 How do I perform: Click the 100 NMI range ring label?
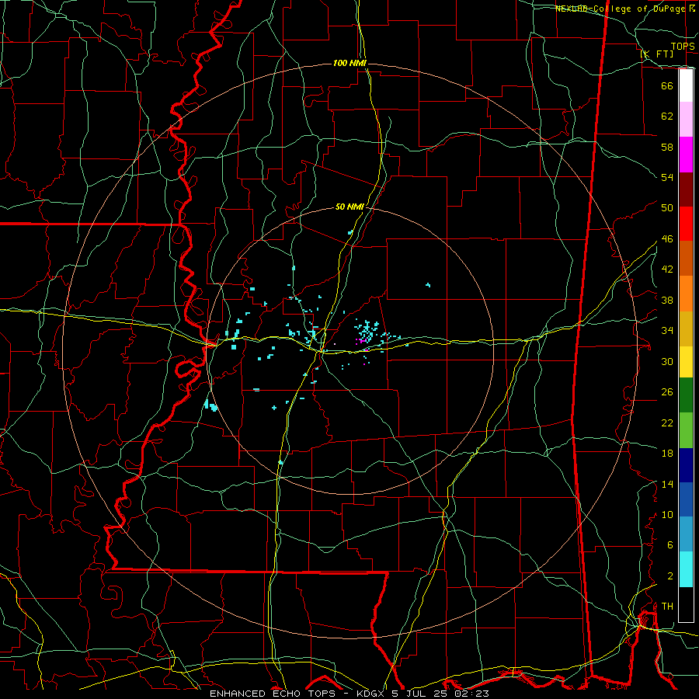349,64
